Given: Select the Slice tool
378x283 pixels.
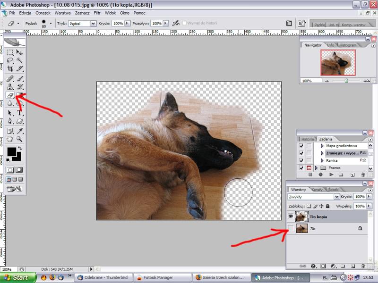Looking at the screenshot, I should pyautogui.click(x=19, y=68).
